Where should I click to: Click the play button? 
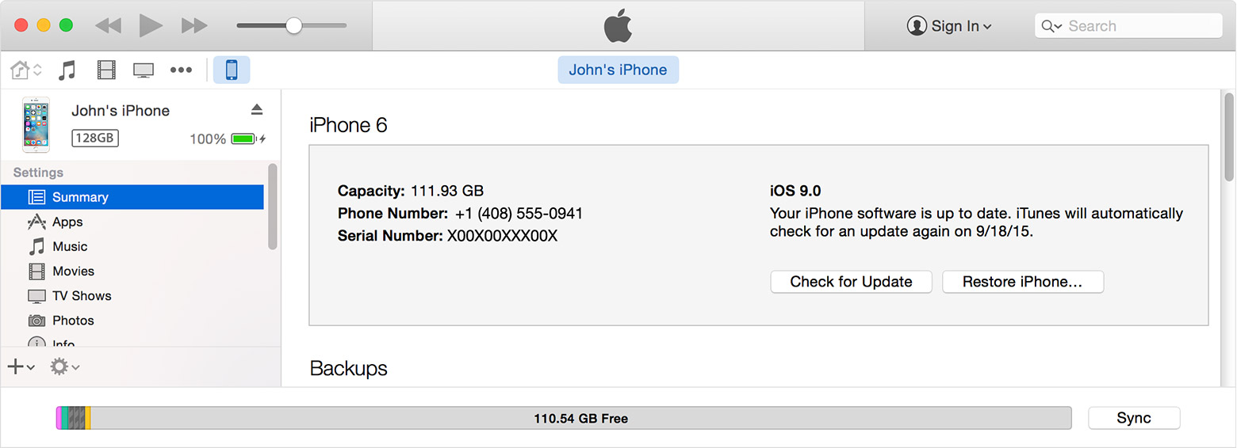coord(151,25)
